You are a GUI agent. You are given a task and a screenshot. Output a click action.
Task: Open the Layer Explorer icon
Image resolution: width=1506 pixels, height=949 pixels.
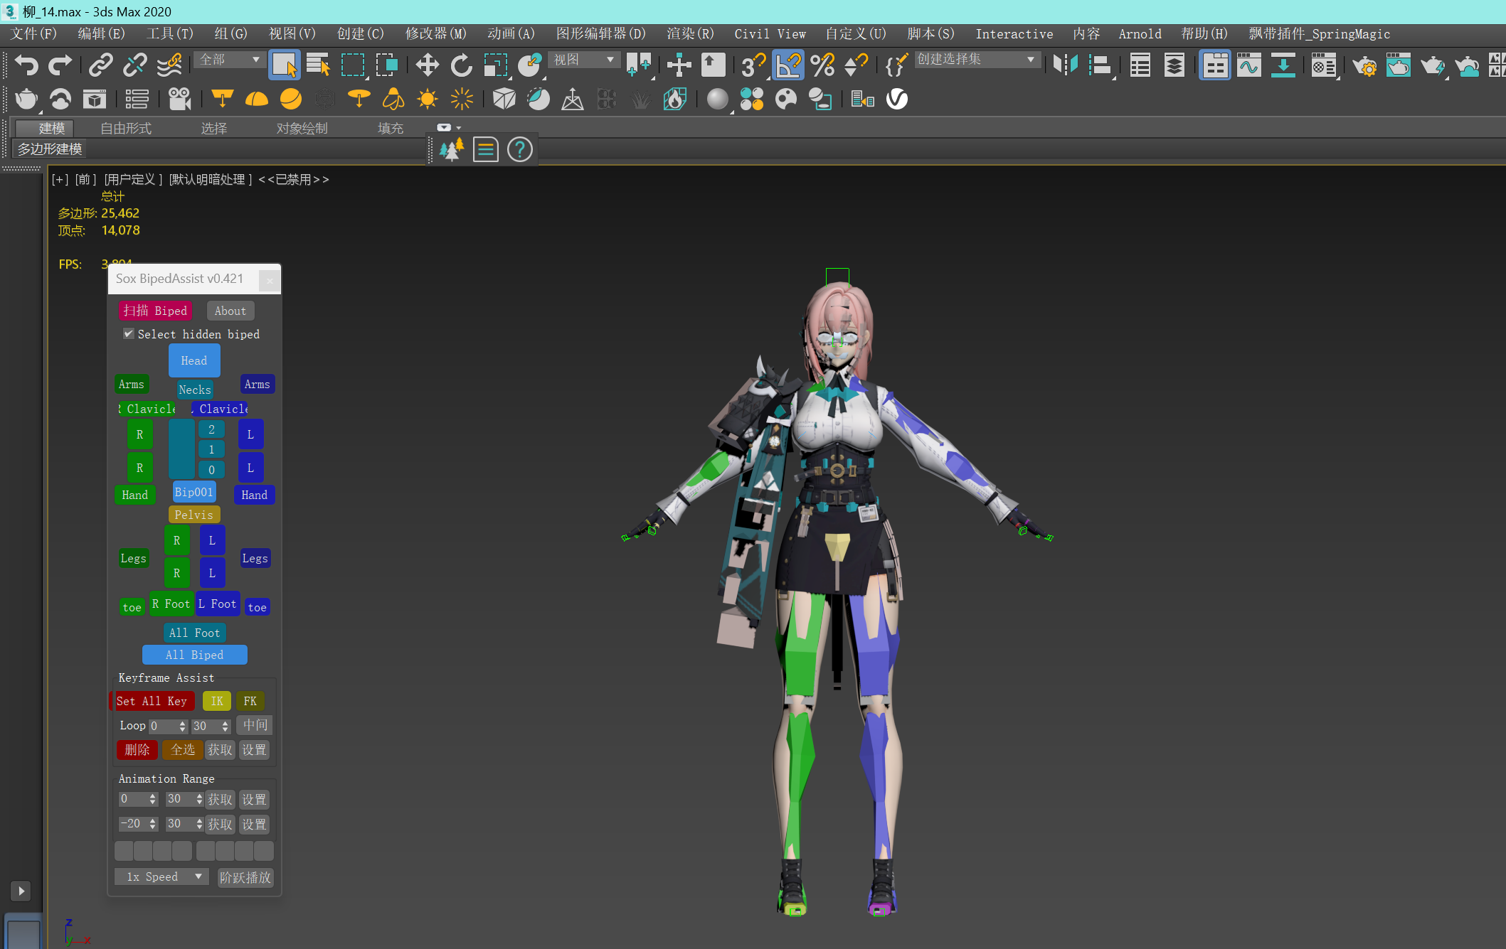(x=1174, y=65)
